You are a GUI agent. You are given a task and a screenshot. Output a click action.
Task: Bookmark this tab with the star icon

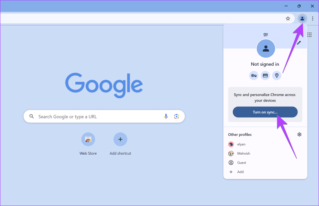click(288, 18)
